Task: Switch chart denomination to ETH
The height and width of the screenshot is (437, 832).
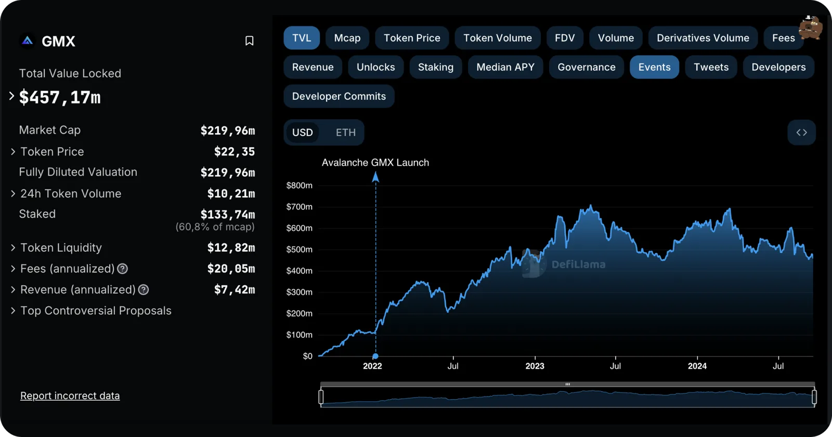Action: pyautogui.click(x=346, y=133)
